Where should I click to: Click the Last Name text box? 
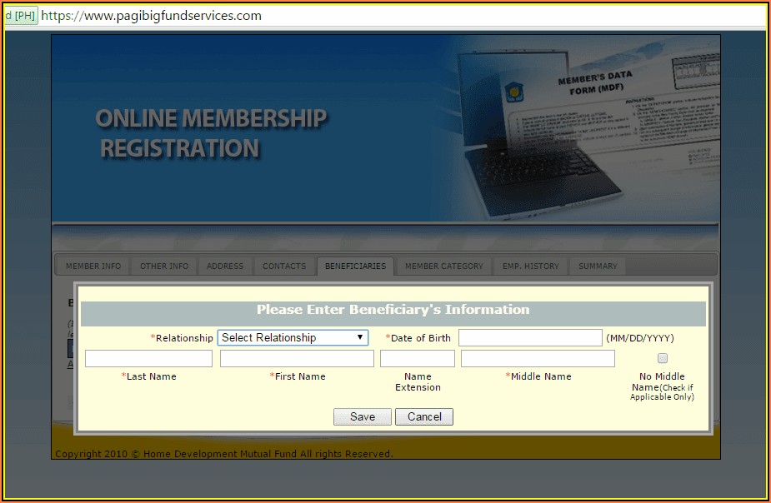point(148,358)
